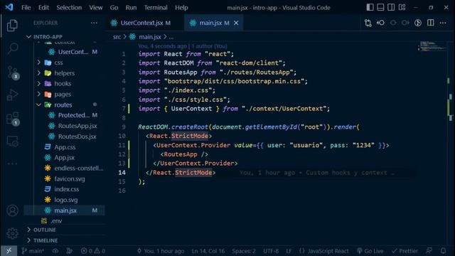Open the Edit menu
The image size is (455, 256).
43,8
